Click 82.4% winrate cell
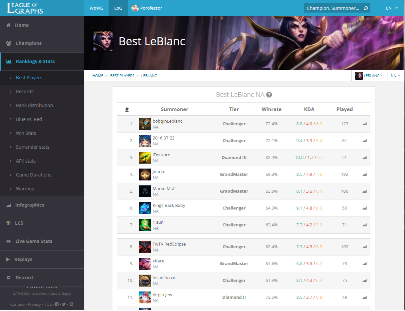The height and width of the screenshot is (311, 405). point(271,157)
